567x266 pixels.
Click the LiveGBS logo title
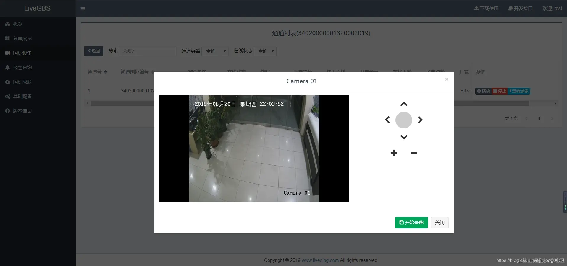point(37,8)
